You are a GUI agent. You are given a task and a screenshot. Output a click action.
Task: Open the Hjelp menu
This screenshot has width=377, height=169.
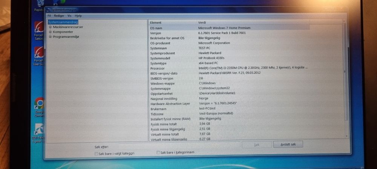tap(78, 15)
